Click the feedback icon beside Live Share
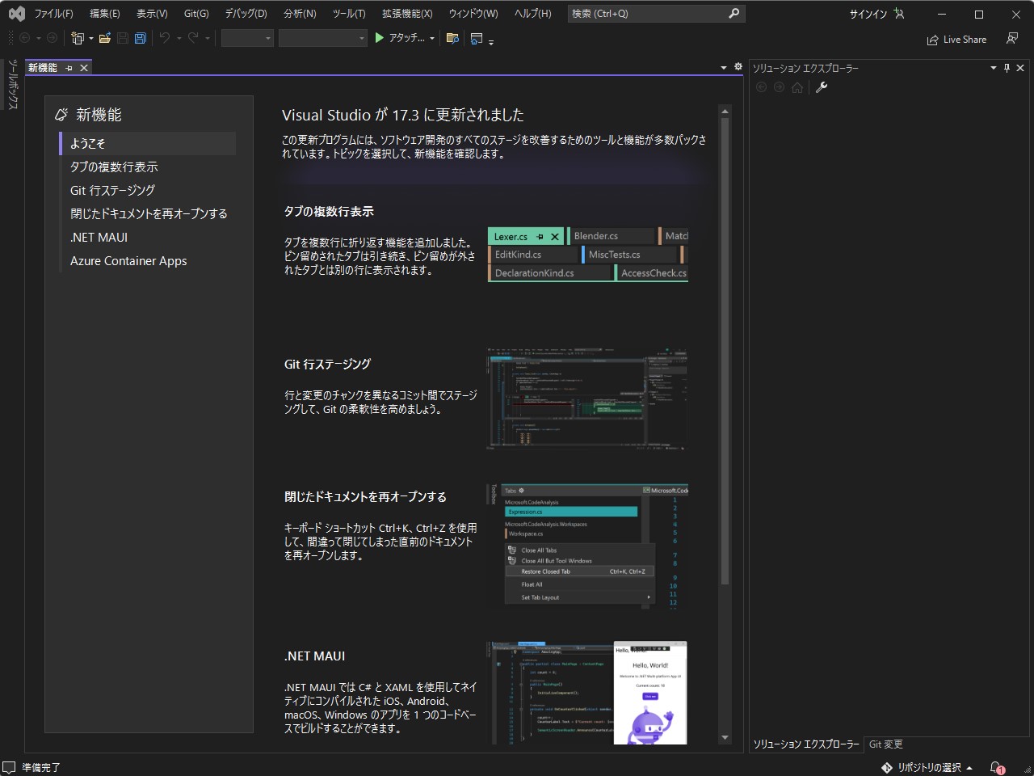 (1012, 38)
